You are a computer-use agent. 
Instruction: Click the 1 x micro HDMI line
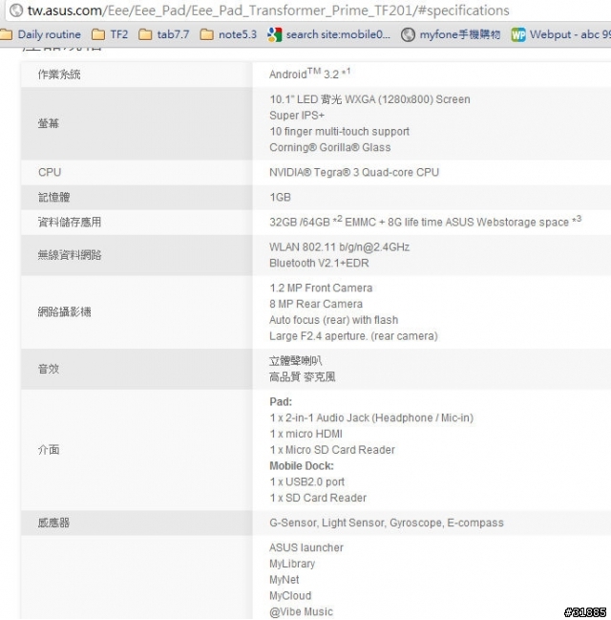[306, 434]
